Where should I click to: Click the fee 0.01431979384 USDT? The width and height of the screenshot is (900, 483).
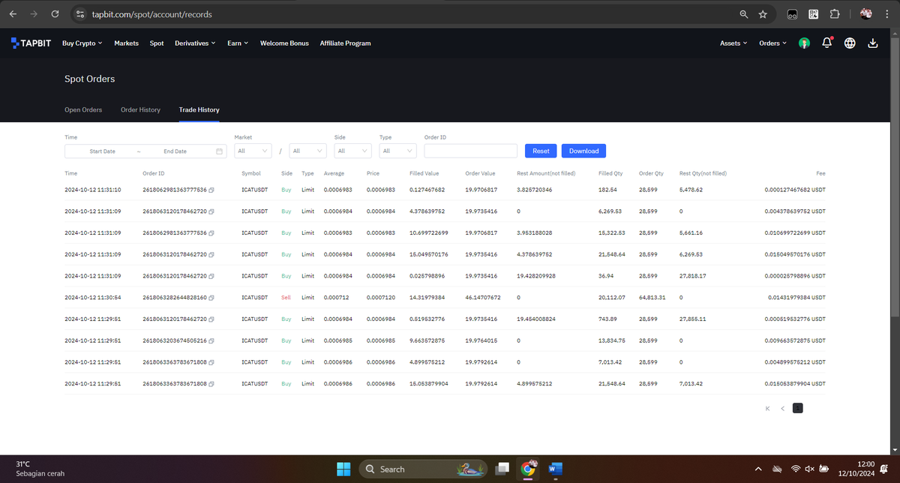[796, 298]
